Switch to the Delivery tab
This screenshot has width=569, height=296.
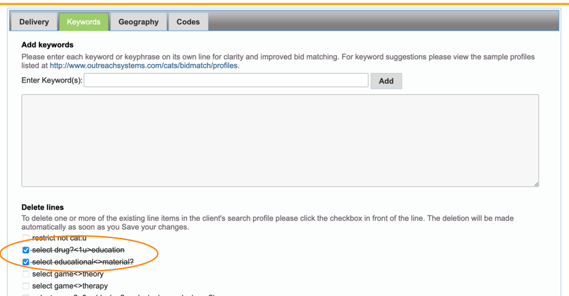tap(34, 22)
